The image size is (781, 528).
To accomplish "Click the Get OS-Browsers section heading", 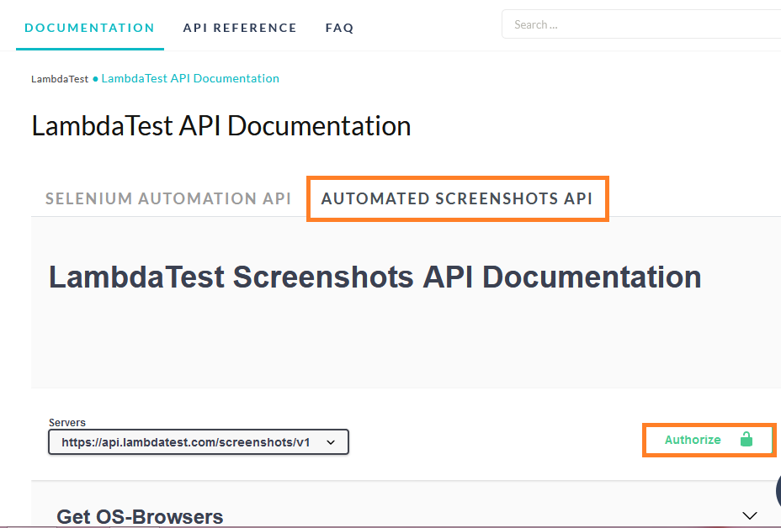I will [140, 517].
